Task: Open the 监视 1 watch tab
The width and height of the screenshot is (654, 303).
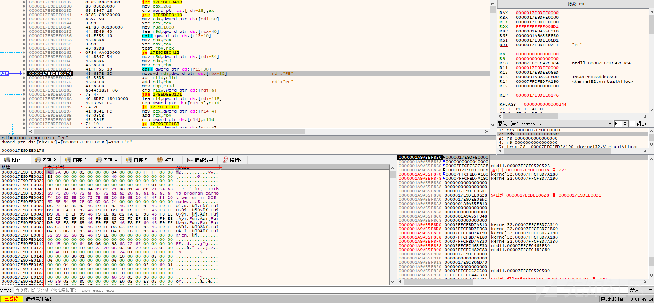Action: pyautogui.click(x=167, y=160)
